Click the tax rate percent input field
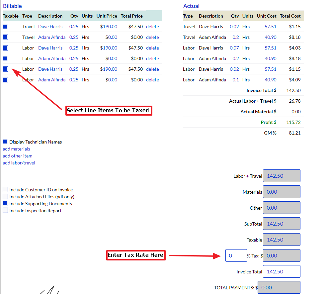 click(236, 255)
